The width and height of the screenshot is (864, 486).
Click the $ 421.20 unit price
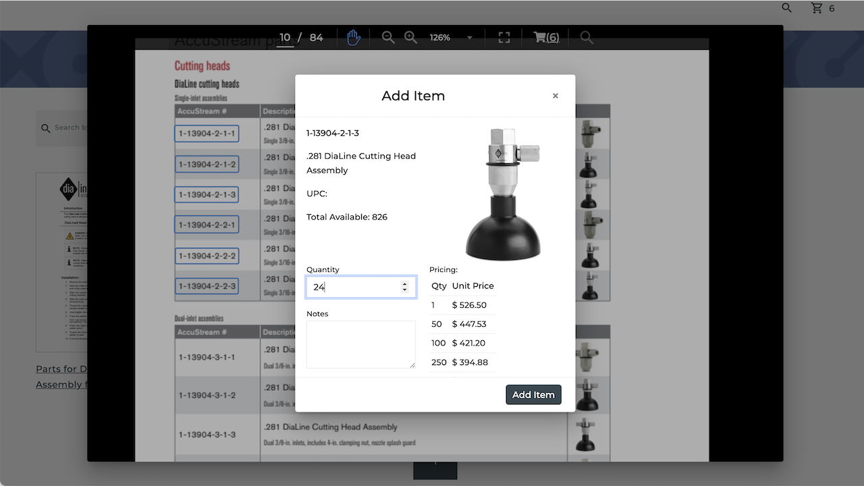tap(469, 343)
